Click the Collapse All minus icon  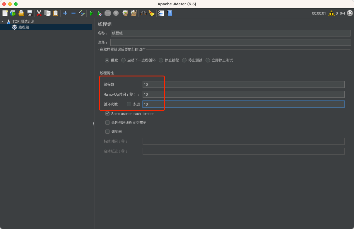pyautogui.click(x=73, y=13)
